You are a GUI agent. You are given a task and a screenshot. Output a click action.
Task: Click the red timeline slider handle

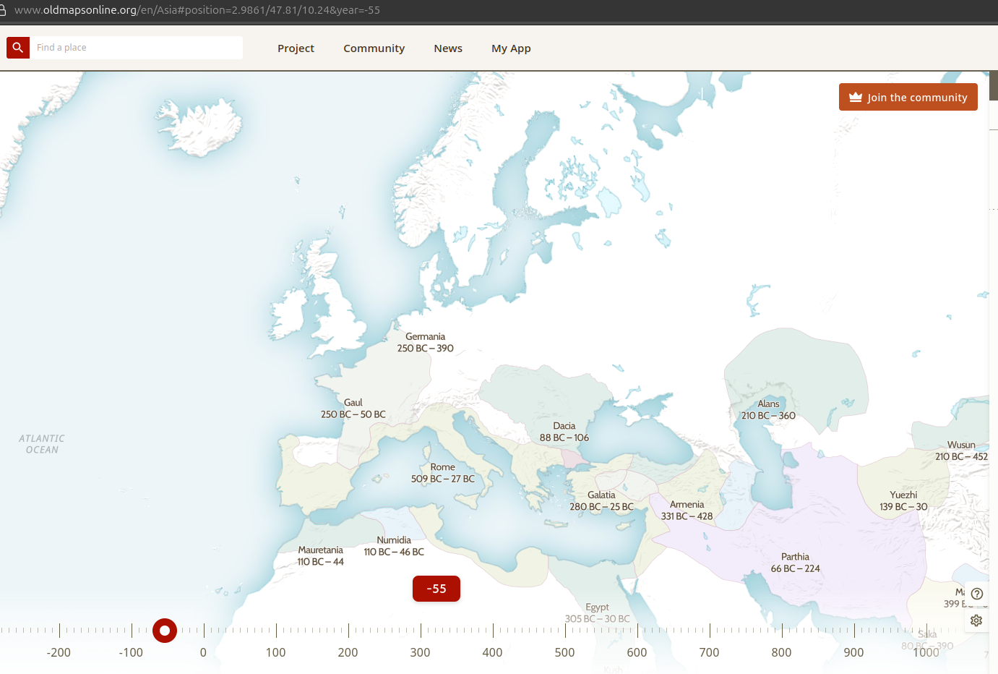pyautogui.click(x=165, y=631)
